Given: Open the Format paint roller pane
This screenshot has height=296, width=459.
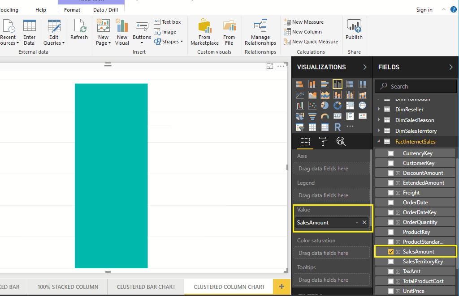Looking at the screenshot, I should 323,141.
